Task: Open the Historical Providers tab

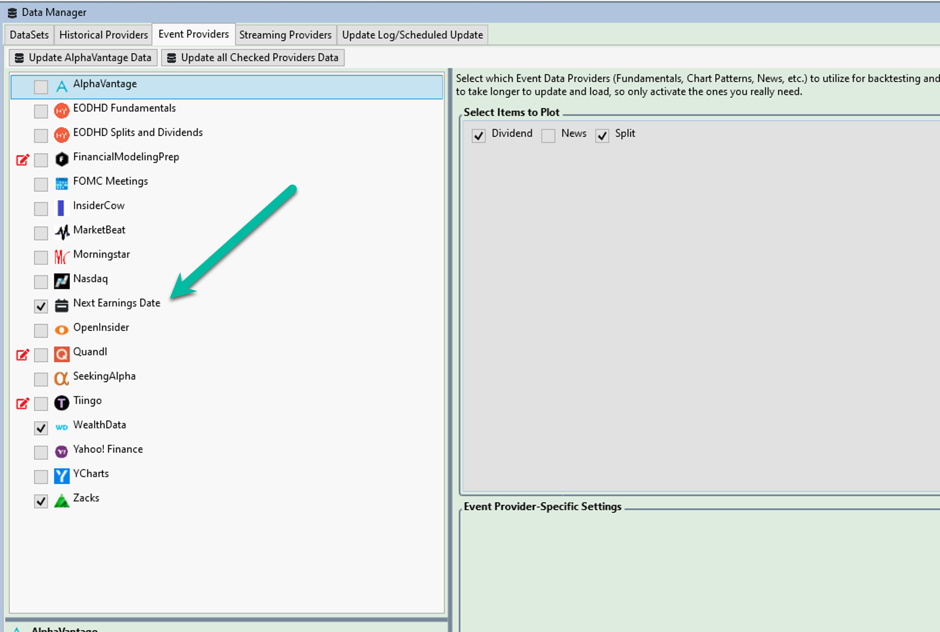Action: (x=104, y=35)
